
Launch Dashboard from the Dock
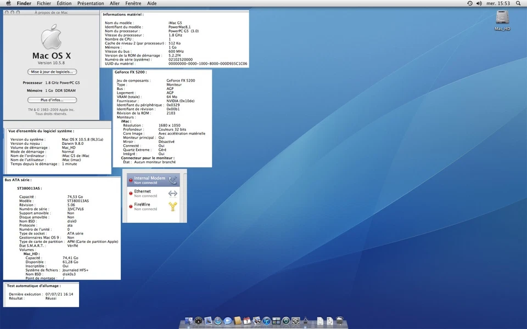pyautogui.click(x=199, y=321)
